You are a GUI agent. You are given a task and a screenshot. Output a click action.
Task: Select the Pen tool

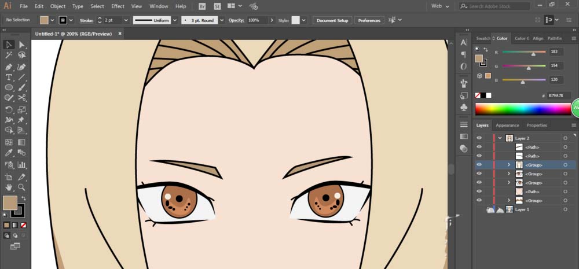click(9, 67)
